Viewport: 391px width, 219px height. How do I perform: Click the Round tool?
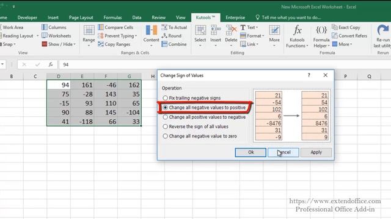click(171, 36)
